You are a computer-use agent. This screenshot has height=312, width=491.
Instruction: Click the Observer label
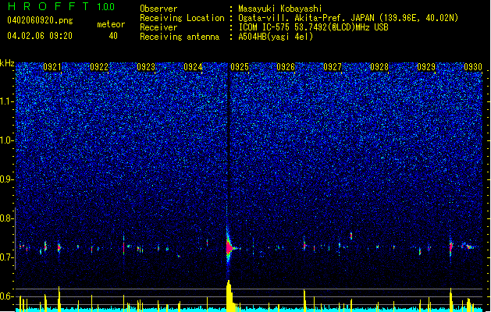click(x=158, y=9)
